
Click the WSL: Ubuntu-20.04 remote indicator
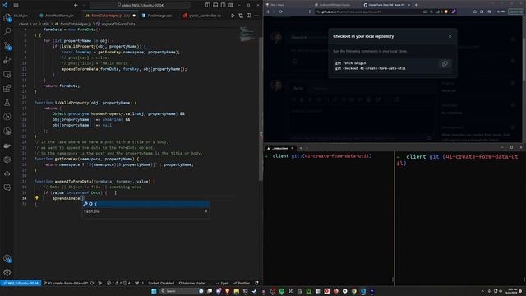21,283
